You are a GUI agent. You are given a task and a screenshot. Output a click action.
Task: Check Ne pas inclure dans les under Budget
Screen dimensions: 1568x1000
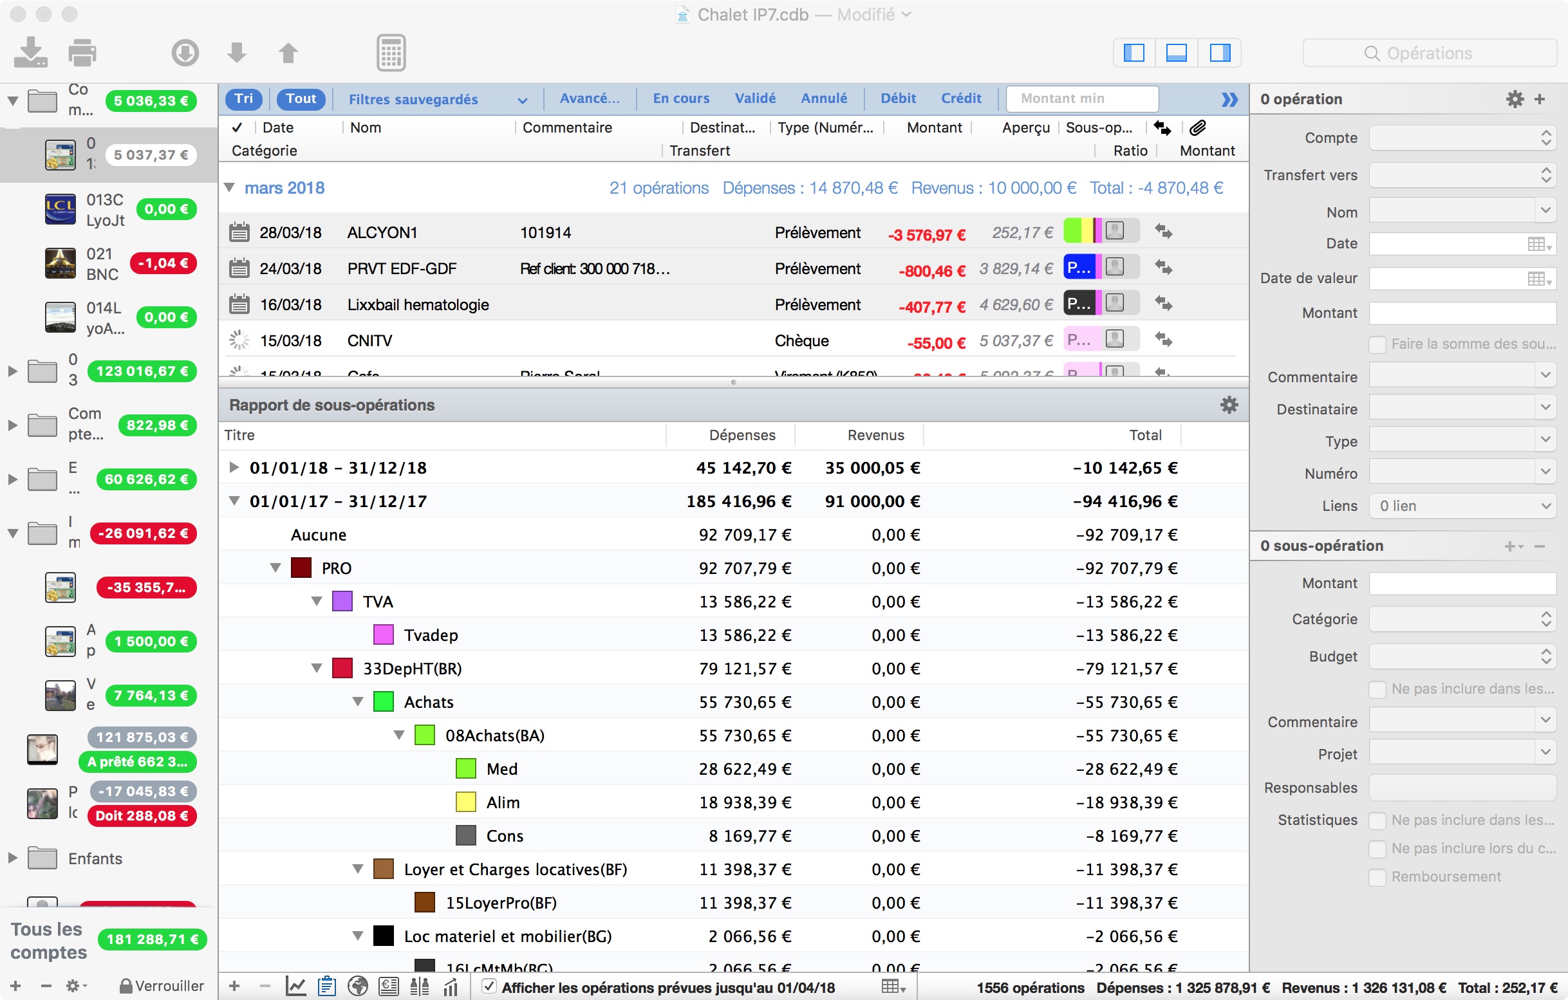point(1377,689)
